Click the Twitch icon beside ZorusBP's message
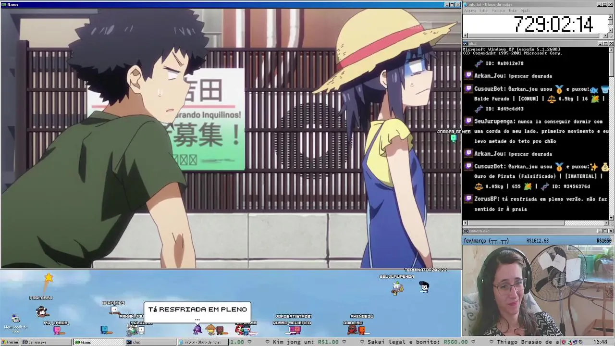Image resolution: width=615 pixels, height=346 pixels. [468, 198]
